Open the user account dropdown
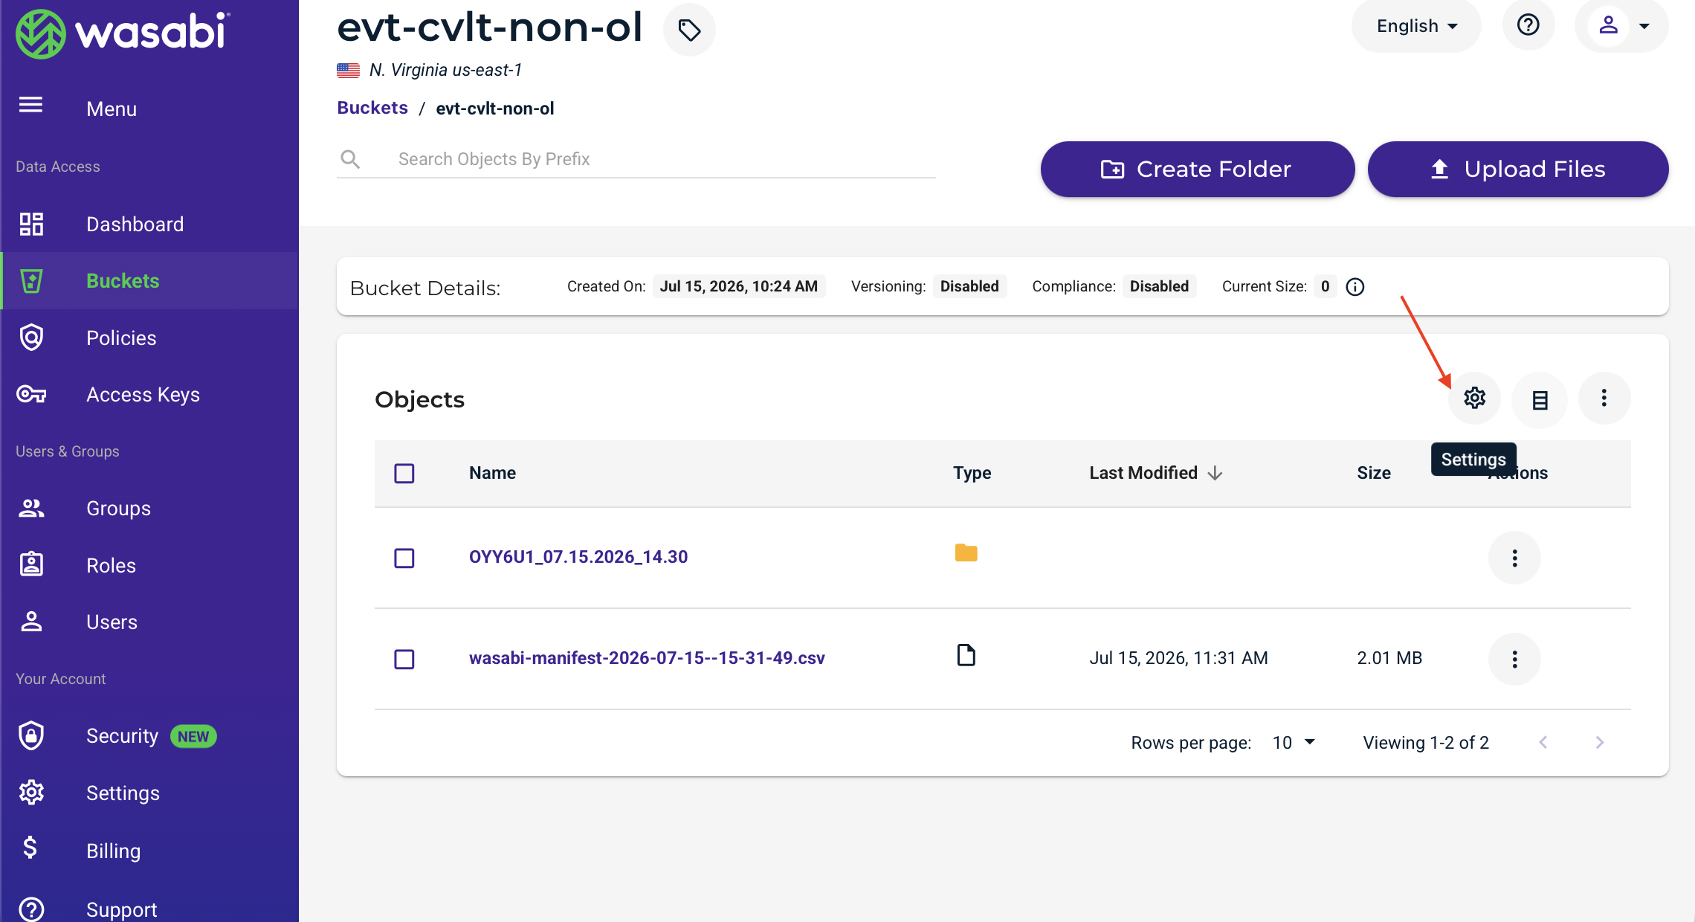1695x922 pixels. point(1621,26)
